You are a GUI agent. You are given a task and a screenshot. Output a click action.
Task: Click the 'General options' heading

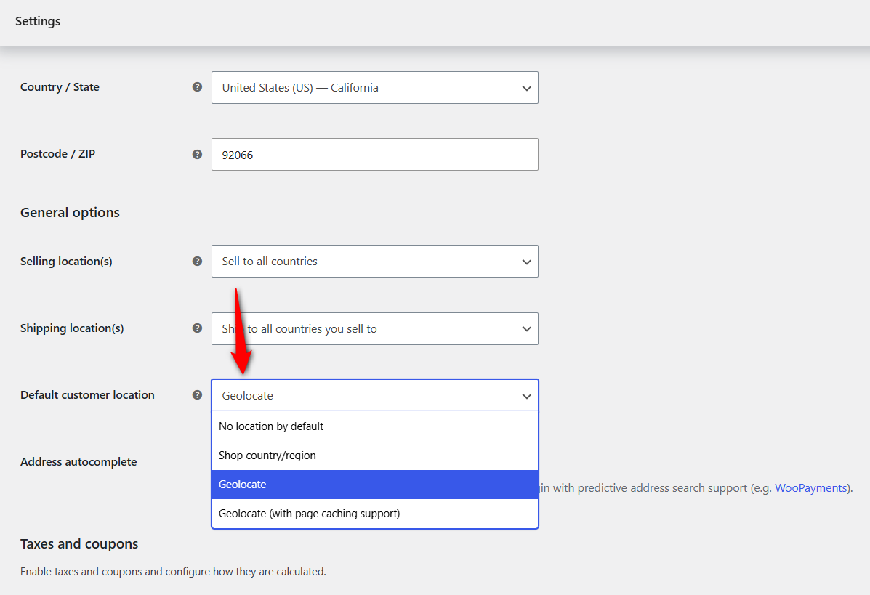pos(70,212)
